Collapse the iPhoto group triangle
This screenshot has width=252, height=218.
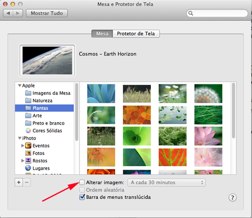click(20, 138)
